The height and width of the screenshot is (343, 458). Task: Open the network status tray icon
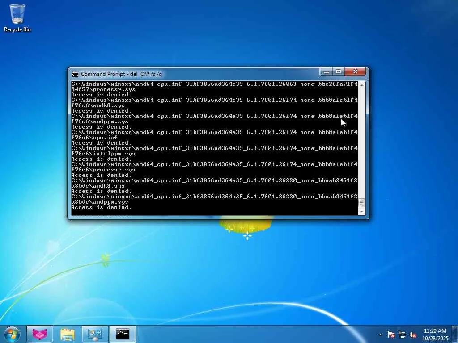coord(402,335)
